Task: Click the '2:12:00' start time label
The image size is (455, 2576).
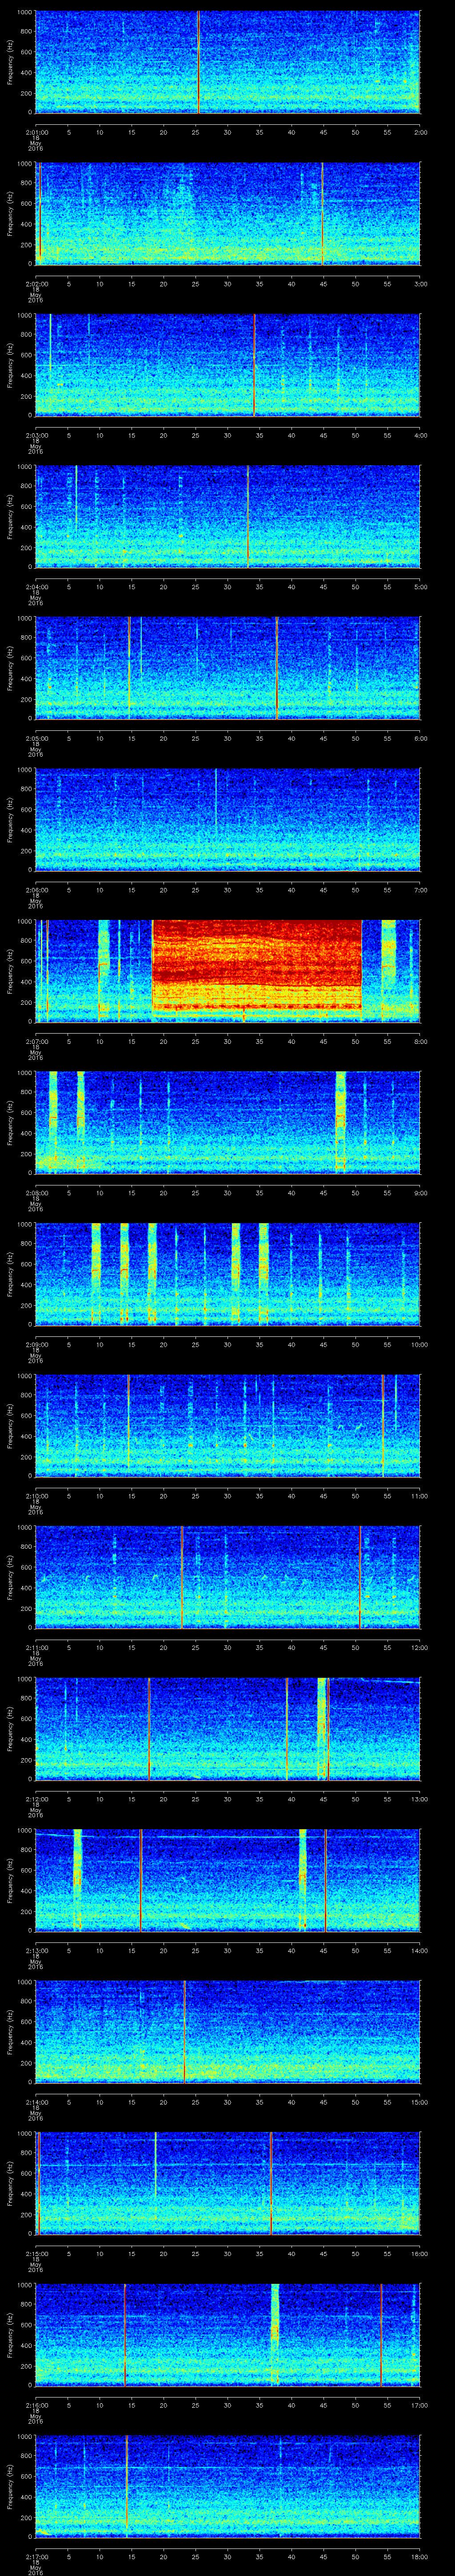Action: (x=36, y=1798)
